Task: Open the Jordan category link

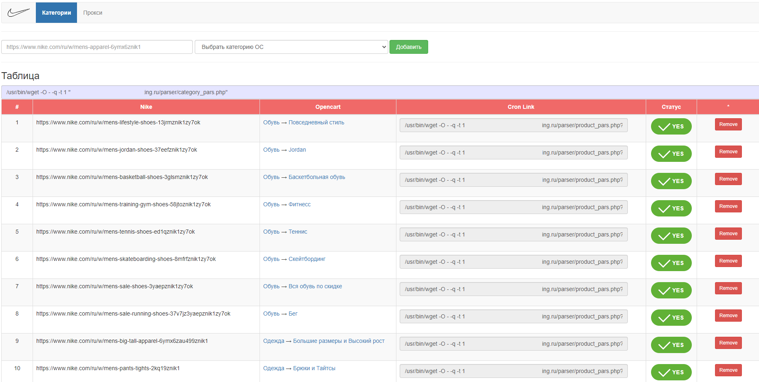Action: [297, 150]
